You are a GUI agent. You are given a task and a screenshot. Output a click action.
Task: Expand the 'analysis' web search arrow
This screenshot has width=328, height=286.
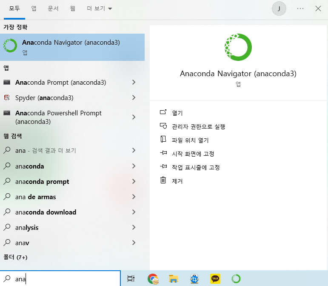[x=134, y=227]
